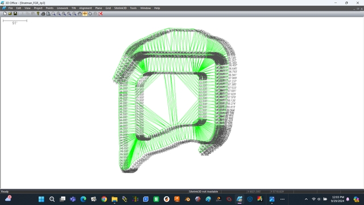Viewport: 364px width, 205px height.
Task: Click the New file icon in toolbar
Action: click(x=5, y=14)
